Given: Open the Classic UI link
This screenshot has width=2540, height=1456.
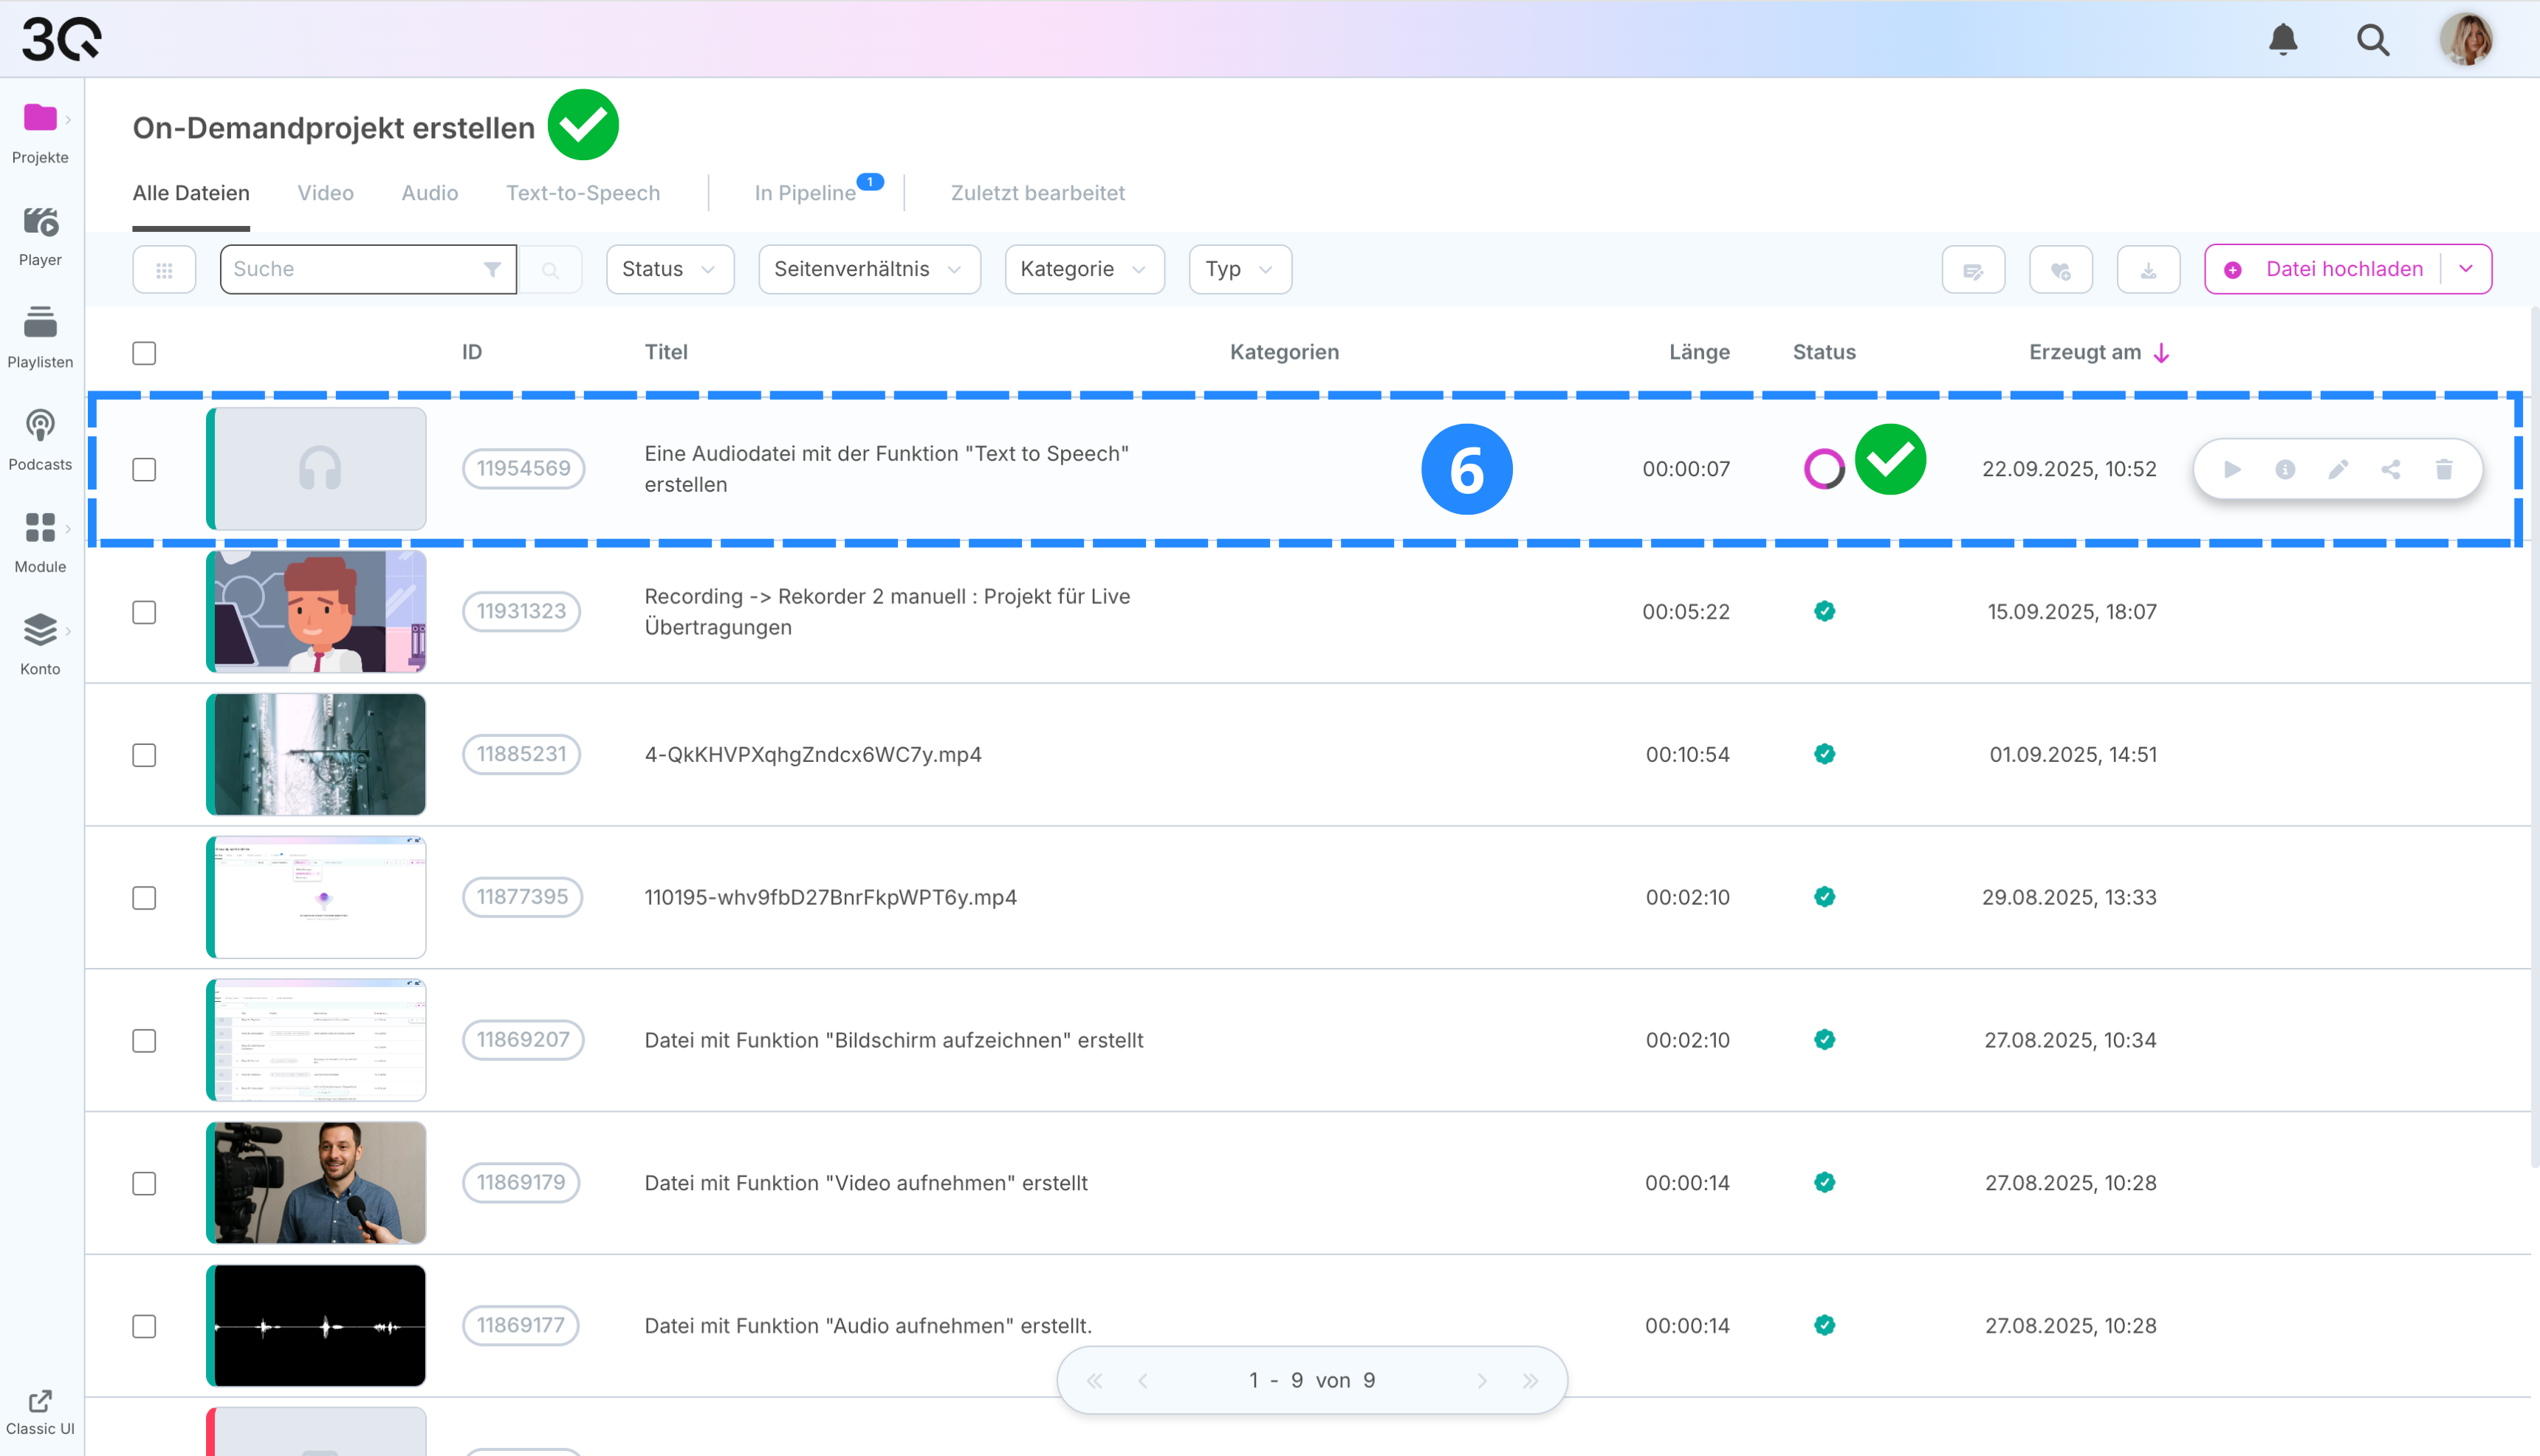Looking at the screenshot, I should (x=40, y=1412).
